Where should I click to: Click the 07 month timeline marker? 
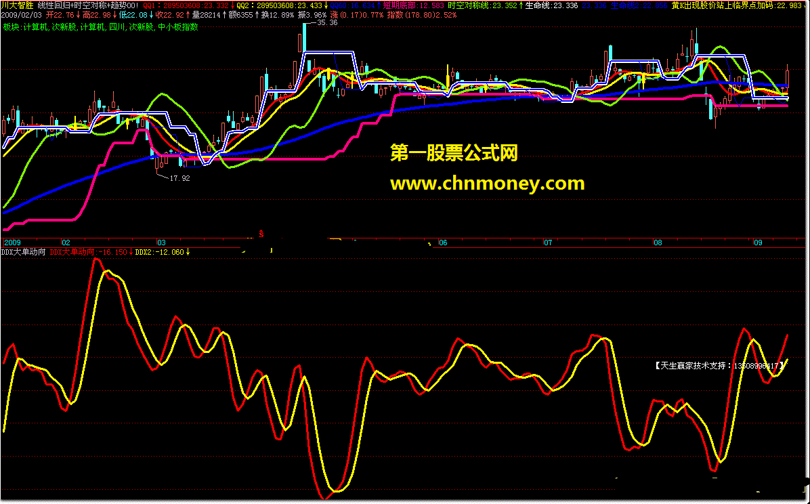[548, 243]
